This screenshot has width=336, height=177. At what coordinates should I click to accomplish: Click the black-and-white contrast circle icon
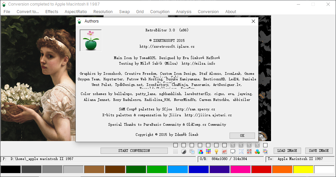(x=184, y=152)
